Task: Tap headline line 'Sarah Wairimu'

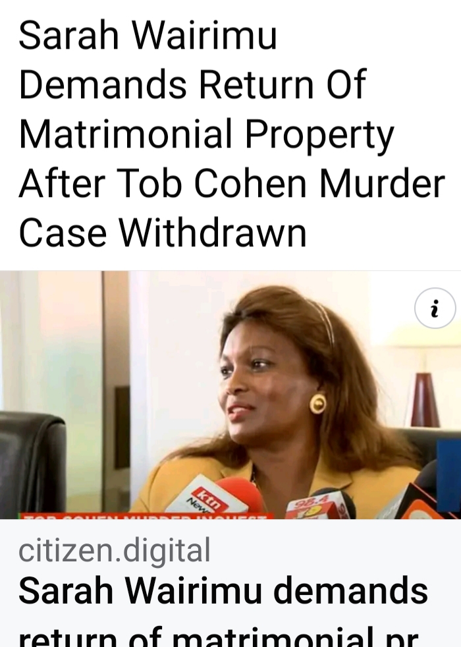Action: click(x=148, y=36)
